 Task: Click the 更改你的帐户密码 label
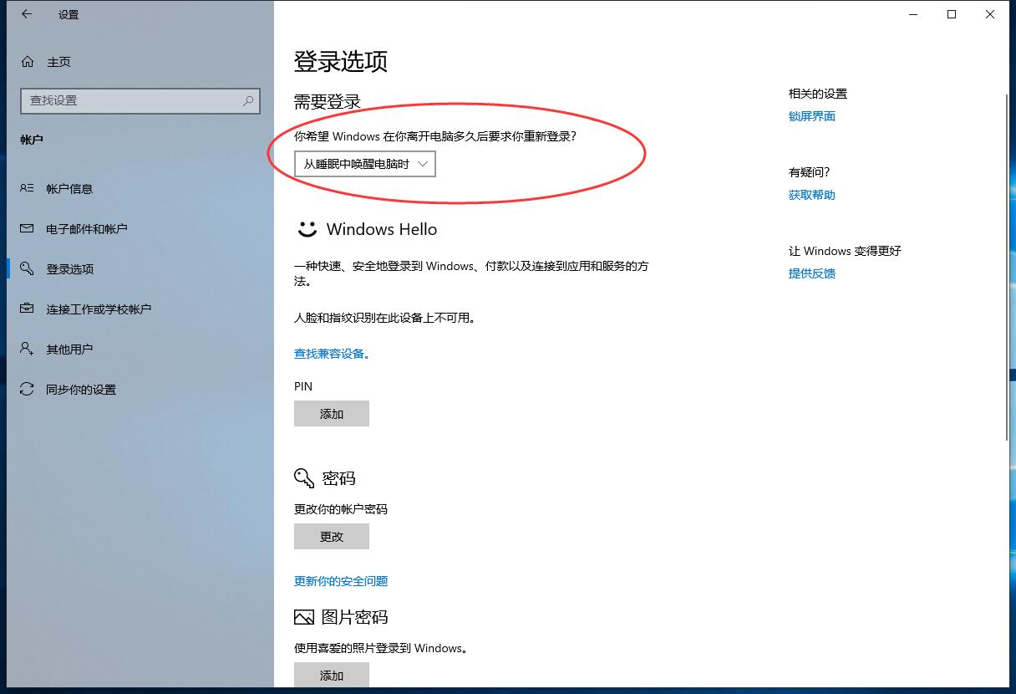coord(341,509)
